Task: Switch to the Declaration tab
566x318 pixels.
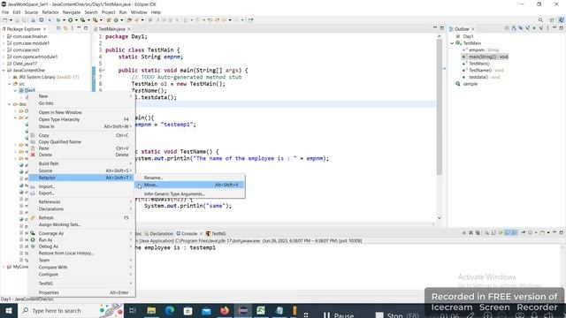Action: coord(159,233)
